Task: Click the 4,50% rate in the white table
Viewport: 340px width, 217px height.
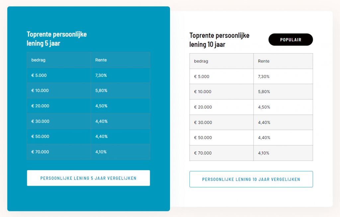Action: (x=264, y=107)
